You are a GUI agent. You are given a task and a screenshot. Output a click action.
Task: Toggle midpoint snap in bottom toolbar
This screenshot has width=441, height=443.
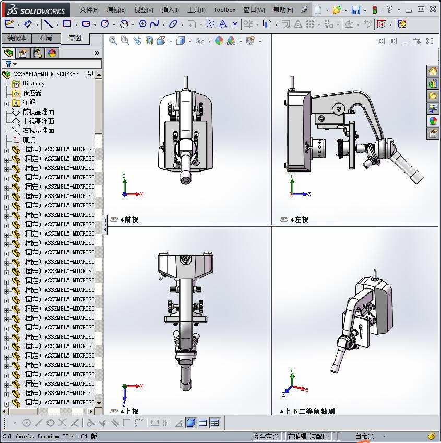click(x=38, y=423)
